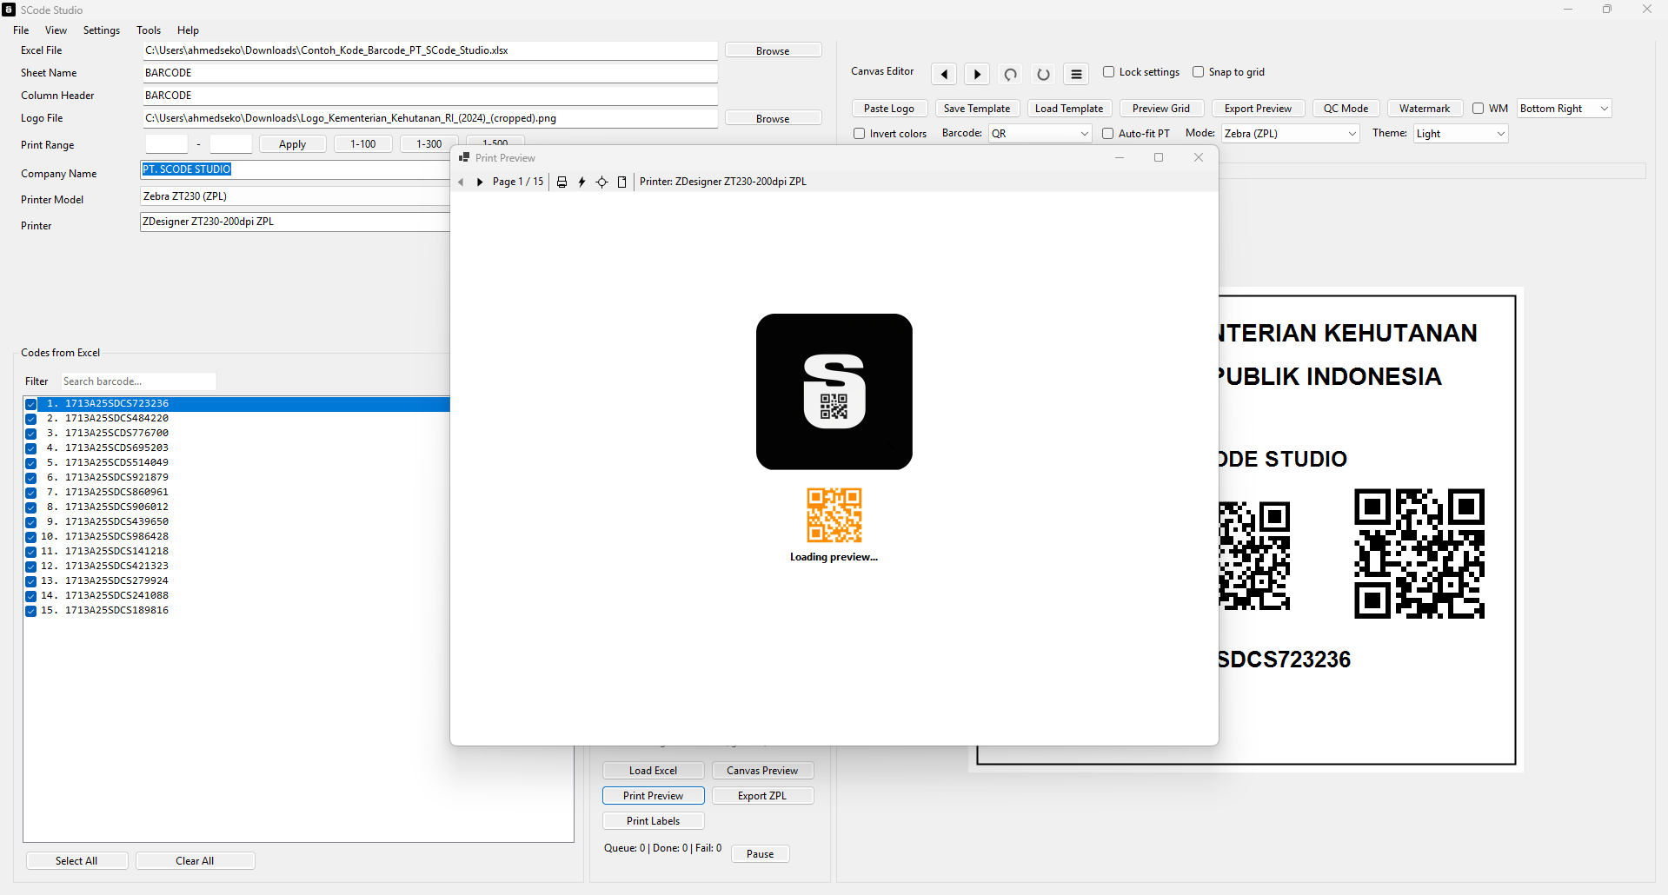
Task: Click the Preview Grid button
Action: [1161, 109]
